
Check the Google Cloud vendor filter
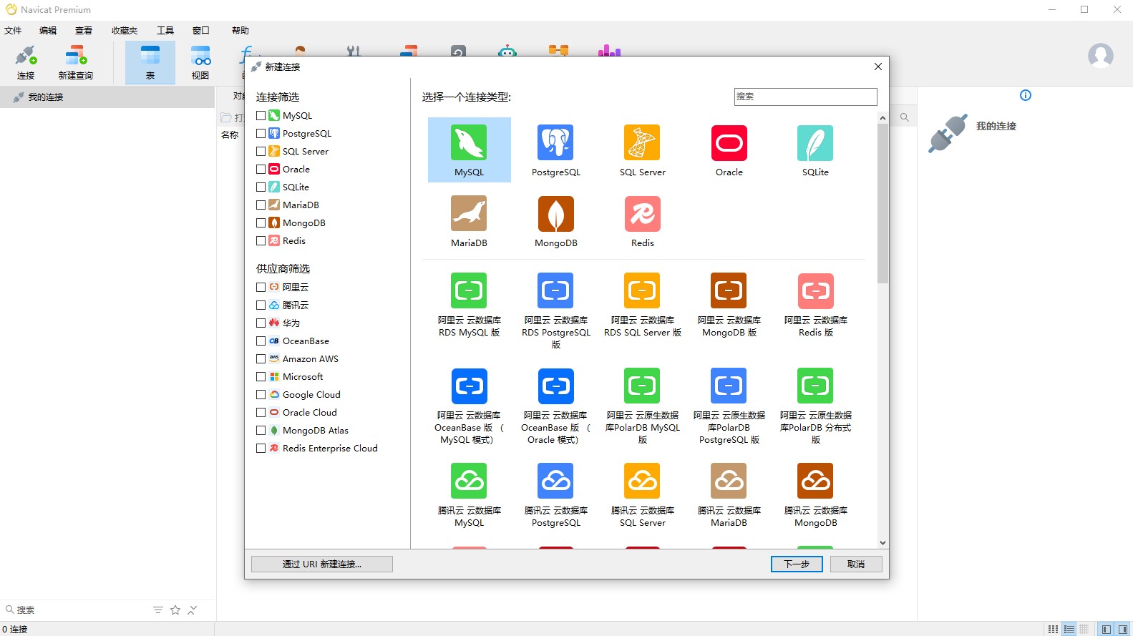pos(261,394)
